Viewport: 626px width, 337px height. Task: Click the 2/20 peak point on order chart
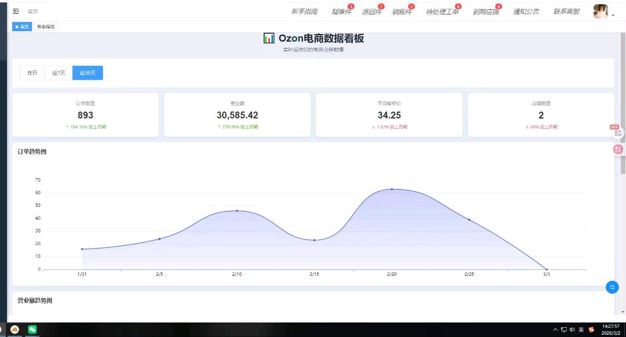point(392,189)
